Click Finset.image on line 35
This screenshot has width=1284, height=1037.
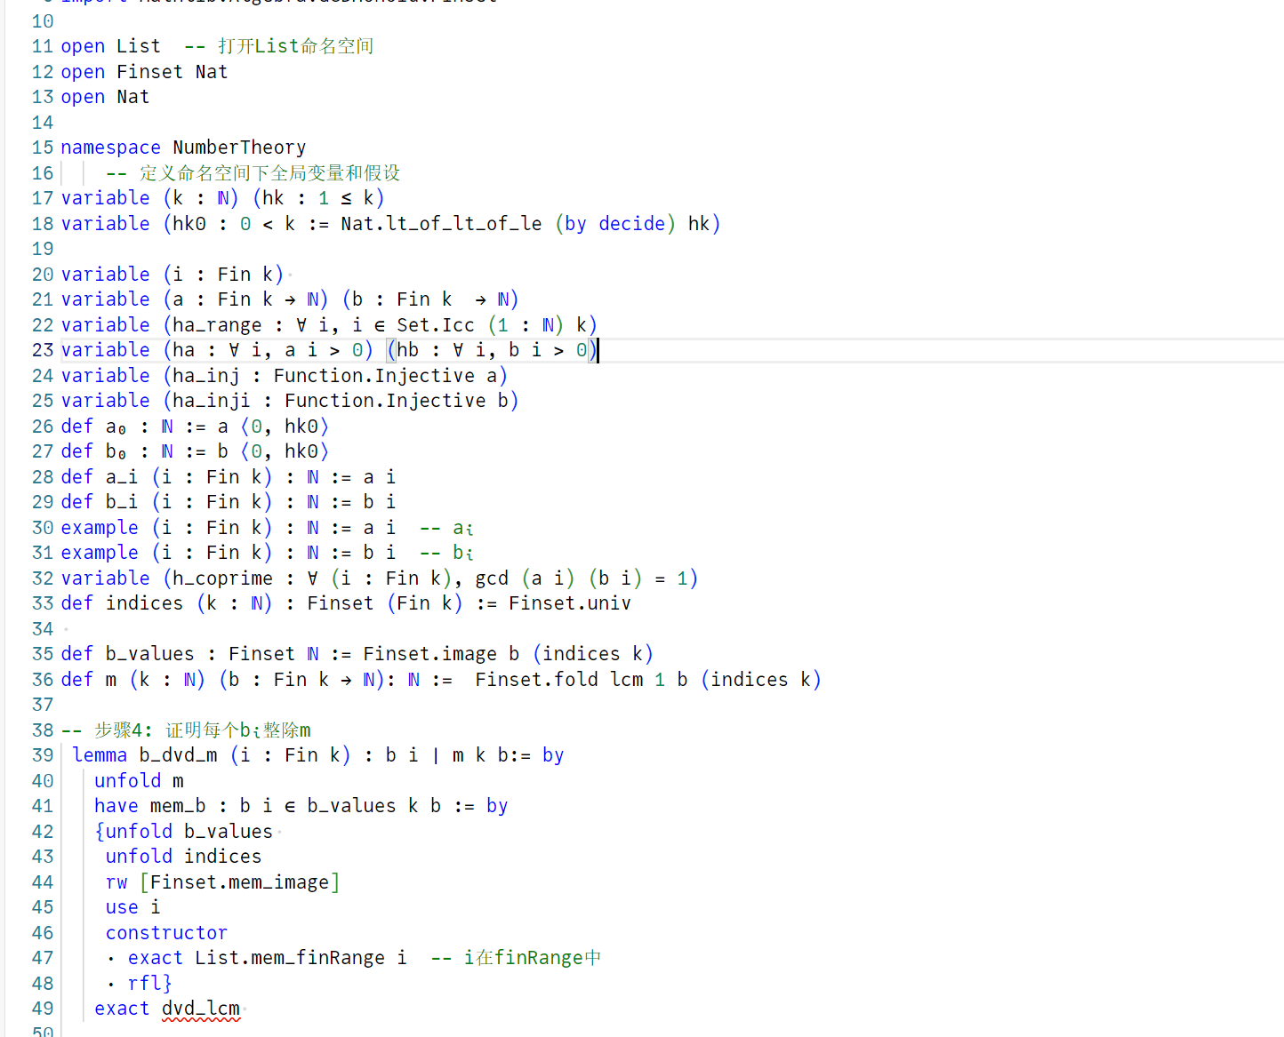429,654
